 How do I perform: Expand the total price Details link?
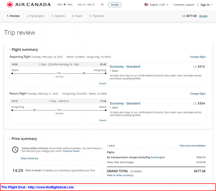203,16
